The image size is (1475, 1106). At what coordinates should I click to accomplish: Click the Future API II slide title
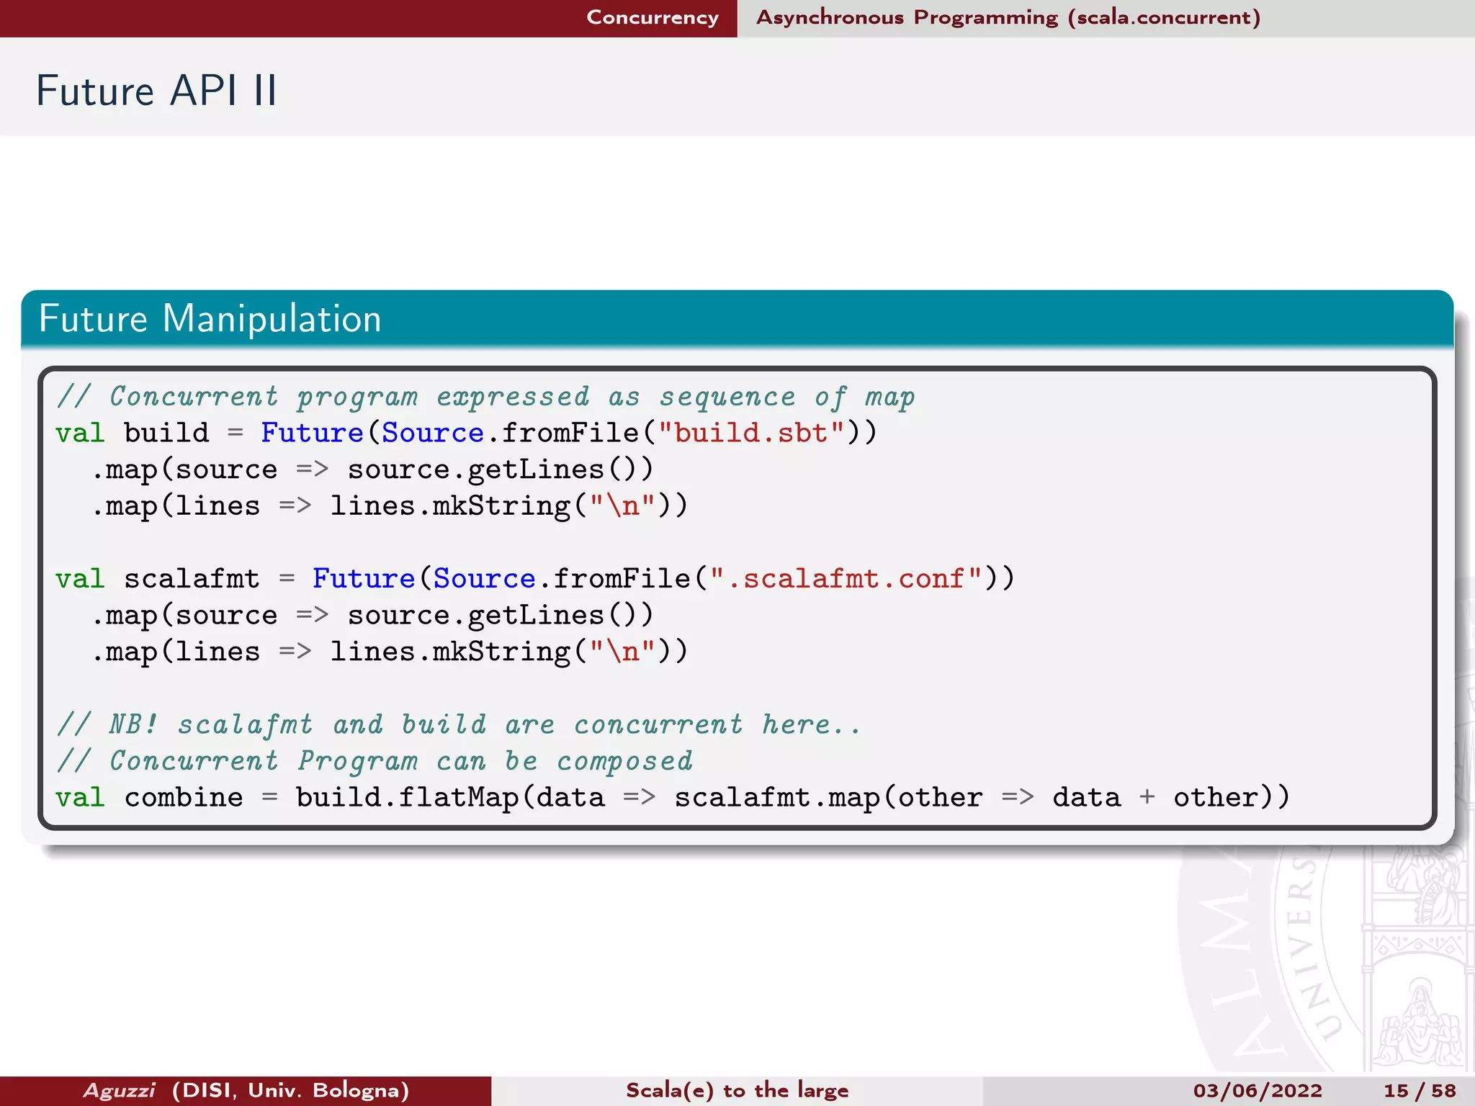(156, 91)
